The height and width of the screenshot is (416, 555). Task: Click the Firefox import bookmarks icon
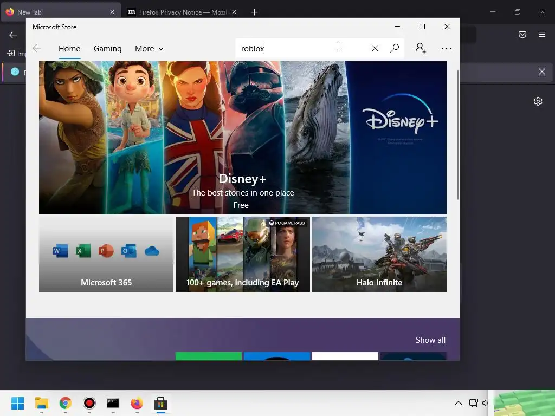[11, 53]
